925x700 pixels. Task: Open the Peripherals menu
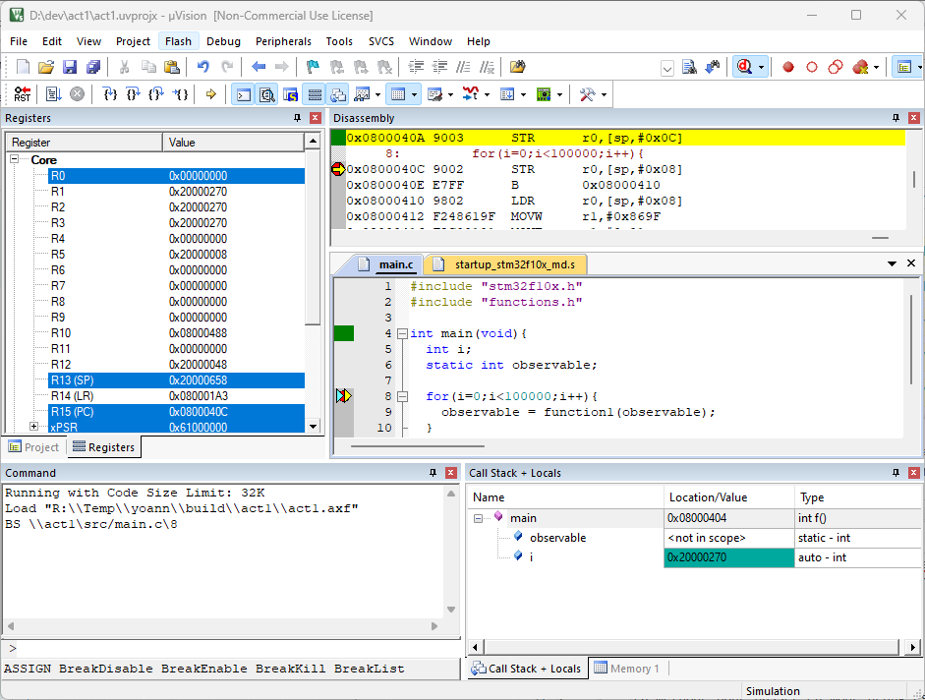click(x=283, y=41)
